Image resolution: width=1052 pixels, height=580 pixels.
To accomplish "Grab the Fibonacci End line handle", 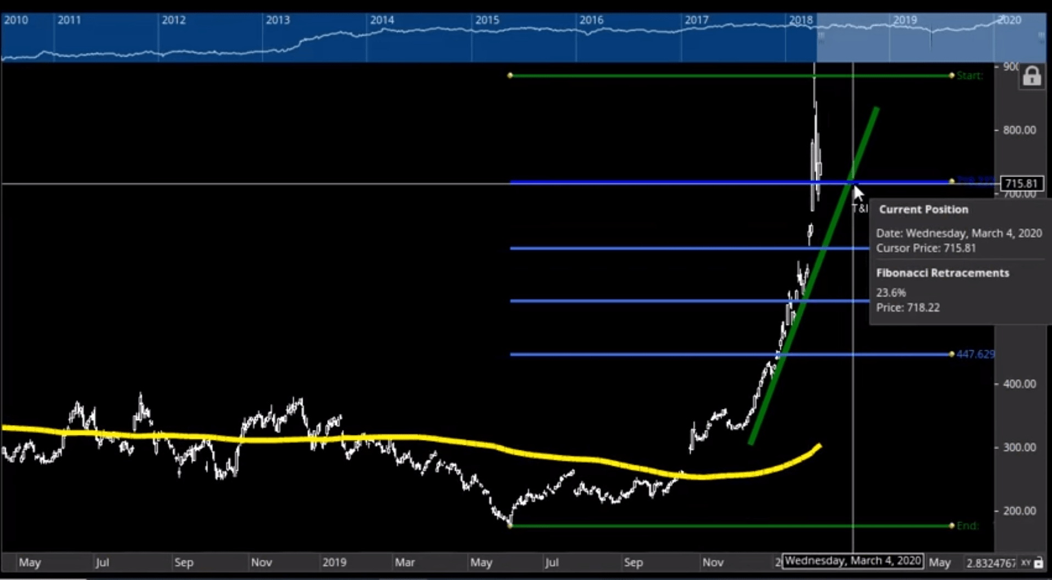I will 952,526.
